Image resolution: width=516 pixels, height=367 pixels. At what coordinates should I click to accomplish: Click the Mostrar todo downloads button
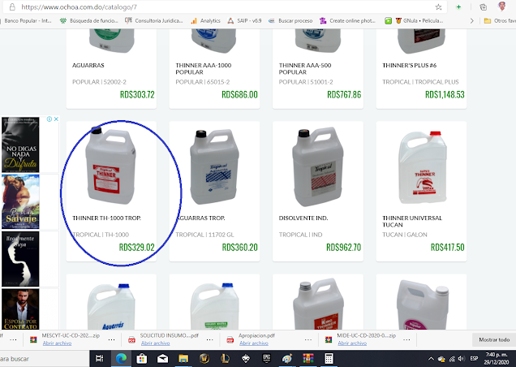pos(494,339)
